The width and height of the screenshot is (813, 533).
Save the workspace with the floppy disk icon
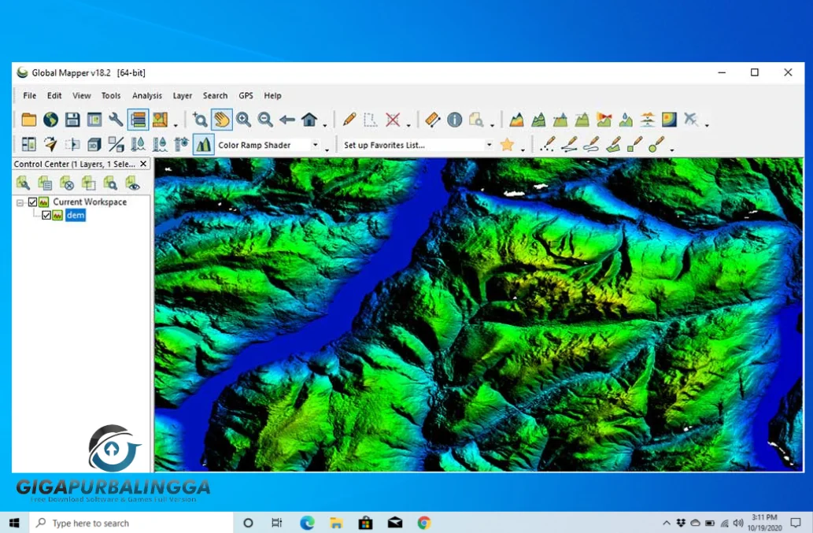[72, 120]
